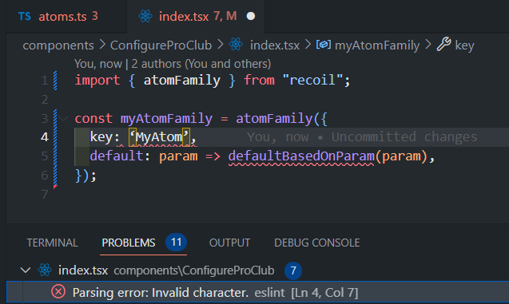Collapse the index.tsx problems group chevron

point(26,270)
